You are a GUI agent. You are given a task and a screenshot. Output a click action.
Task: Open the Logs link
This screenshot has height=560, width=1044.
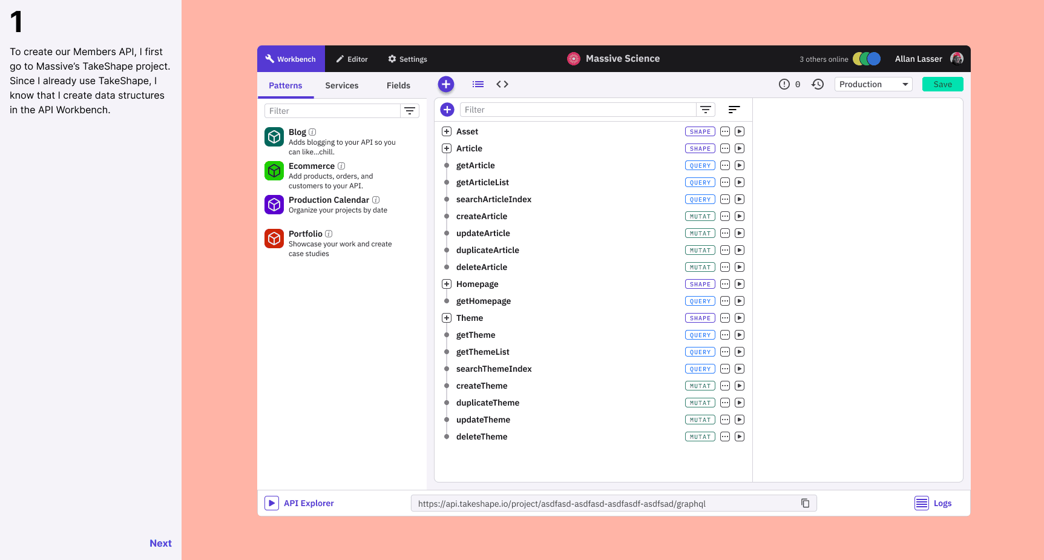[x=942, y=503]
